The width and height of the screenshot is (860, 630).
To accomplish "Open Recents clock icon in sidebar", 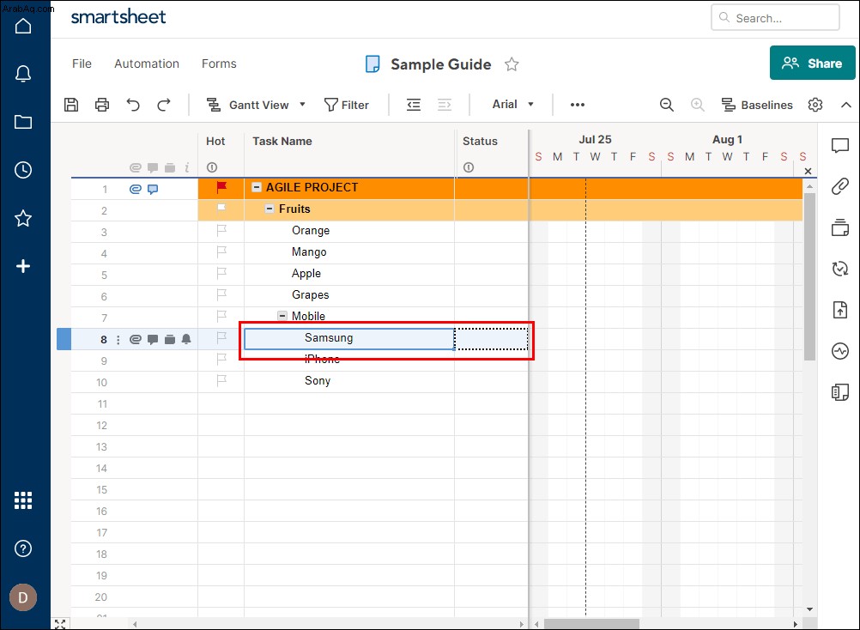I will (23, 170).
